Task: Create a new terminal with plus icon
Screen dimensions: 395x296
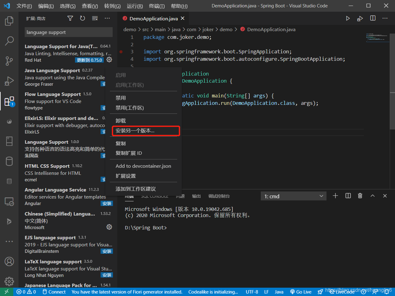Action: pos(335,196)
